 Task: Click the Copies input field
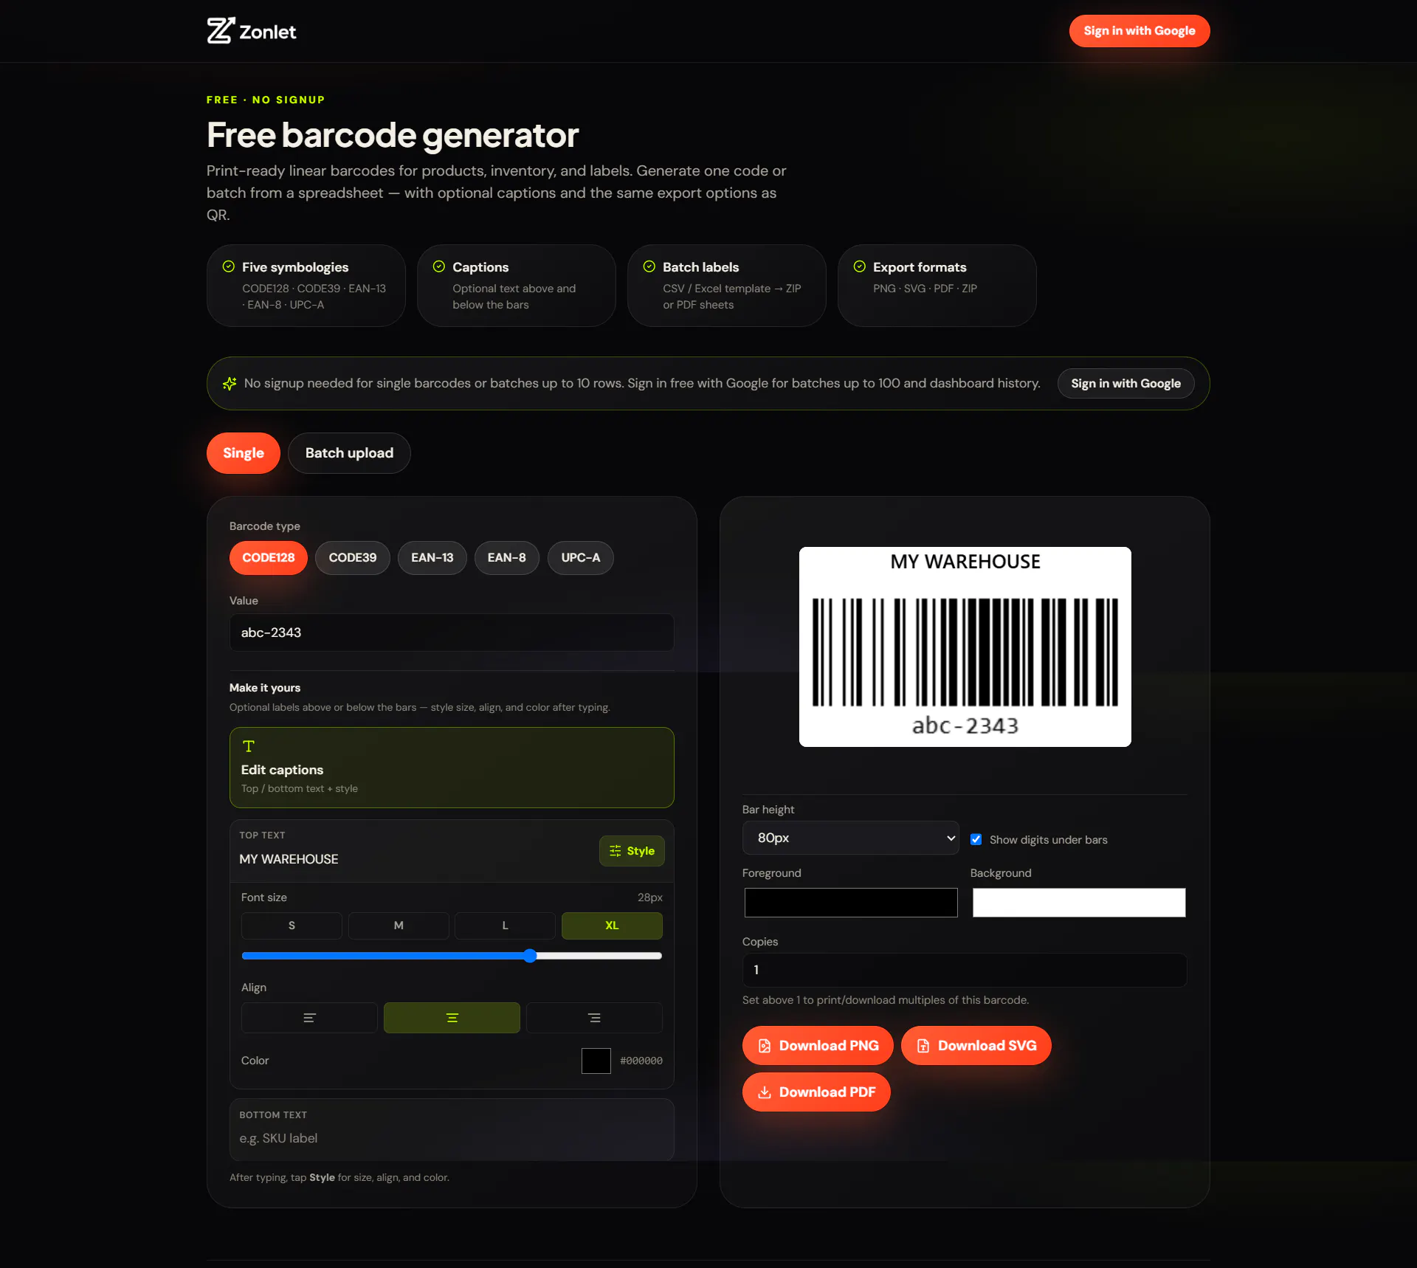point(965,970)
